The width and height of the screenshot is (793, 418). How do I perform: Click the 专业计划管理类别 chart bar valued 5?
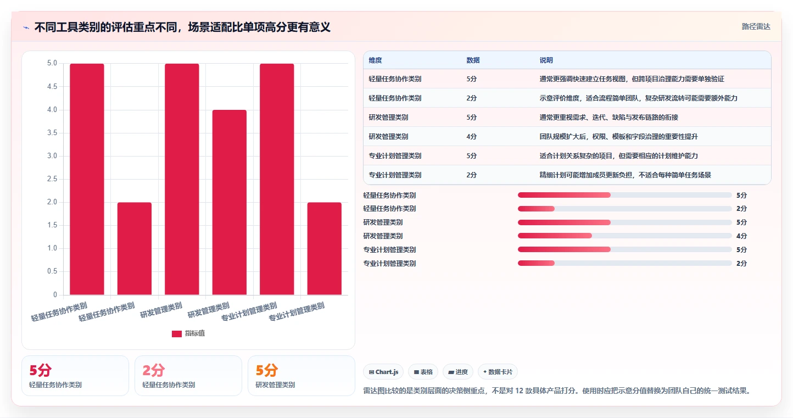[x=277, y=179]
